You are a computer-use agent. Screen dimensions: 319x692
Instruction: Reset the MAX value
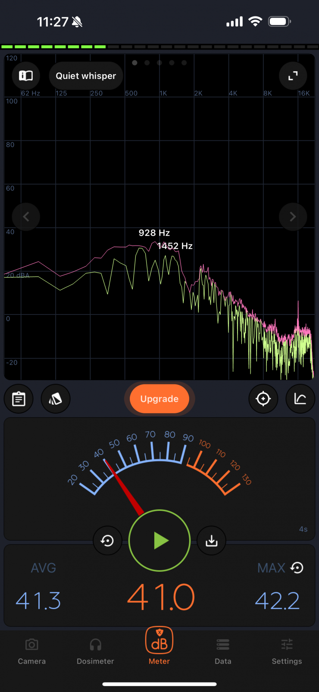(297, 568)
